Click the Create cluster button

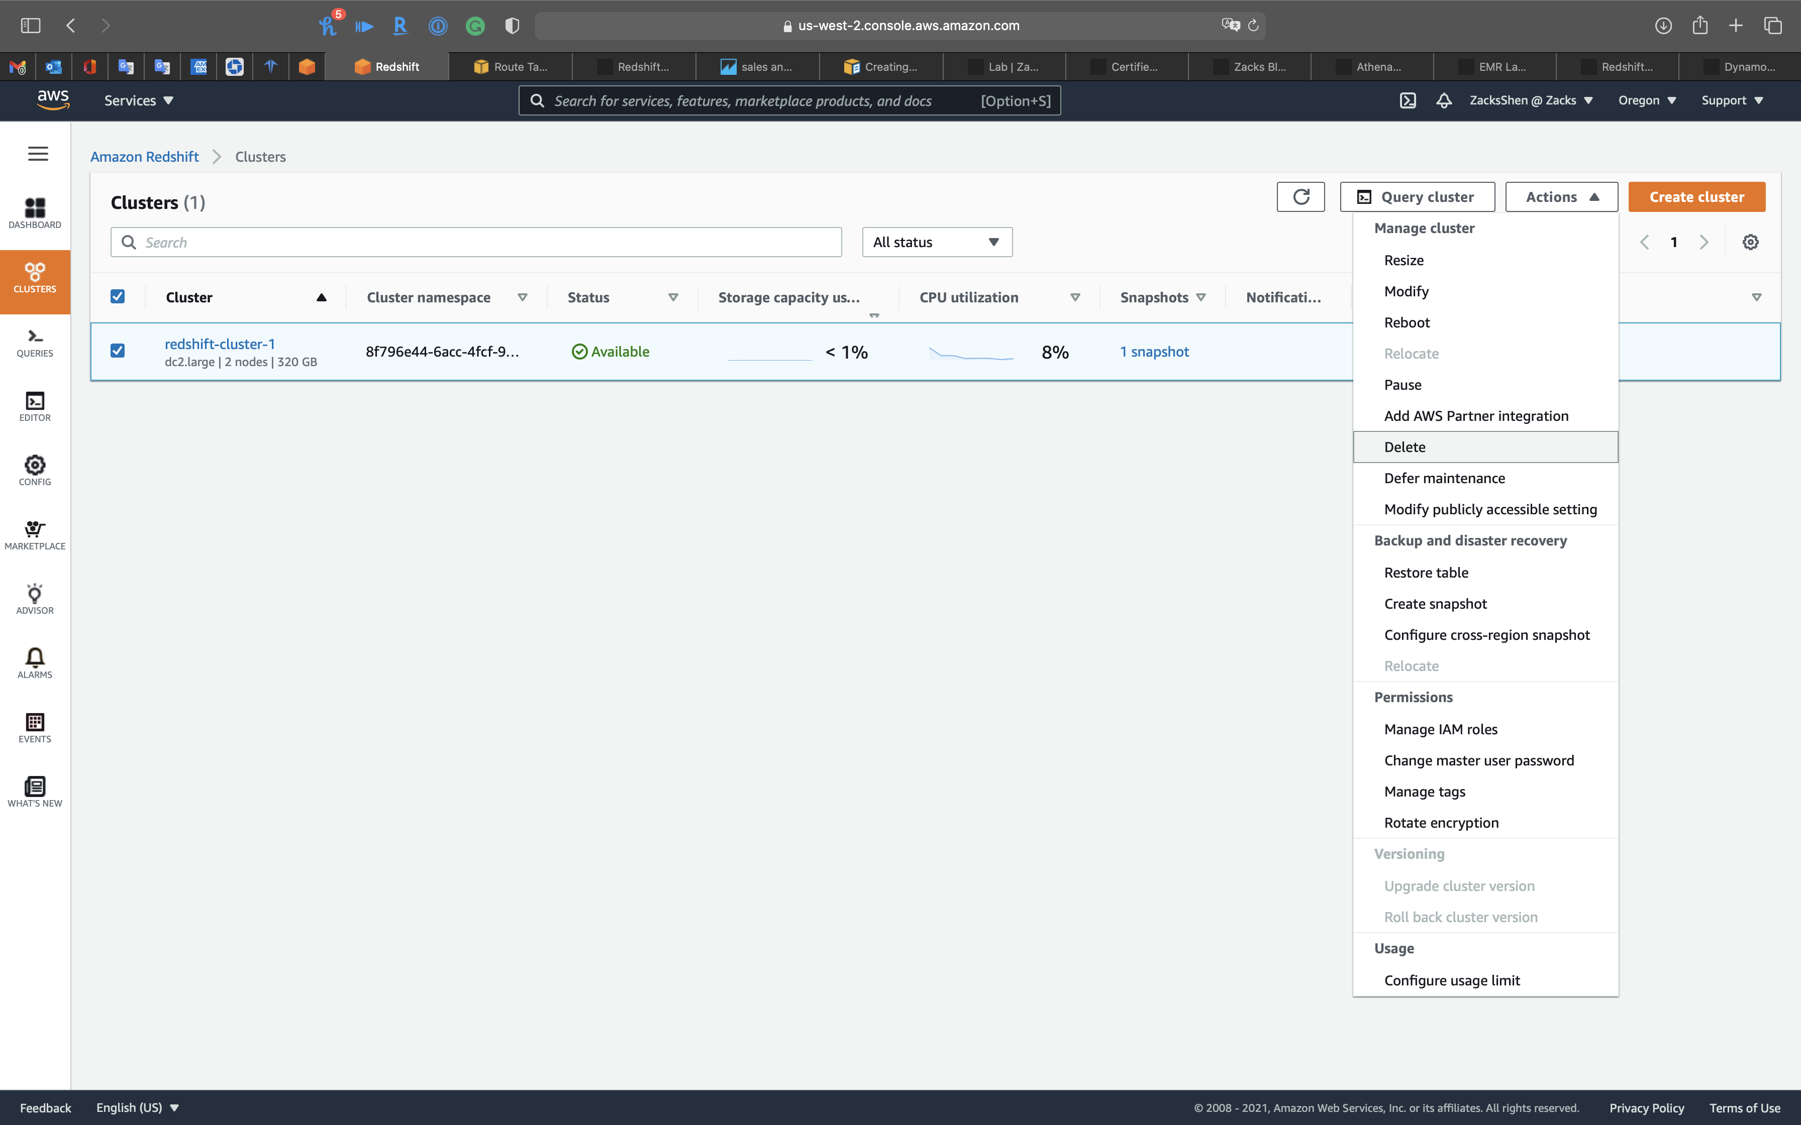1696,197
